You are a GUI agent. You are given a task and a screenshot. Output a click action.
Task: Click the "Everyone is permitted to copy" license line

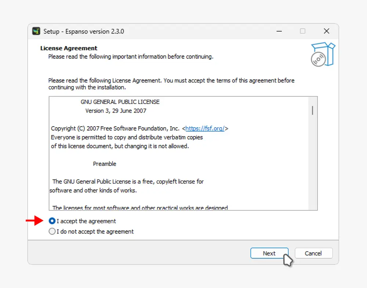pyautogui.click(x=127, y=137)
